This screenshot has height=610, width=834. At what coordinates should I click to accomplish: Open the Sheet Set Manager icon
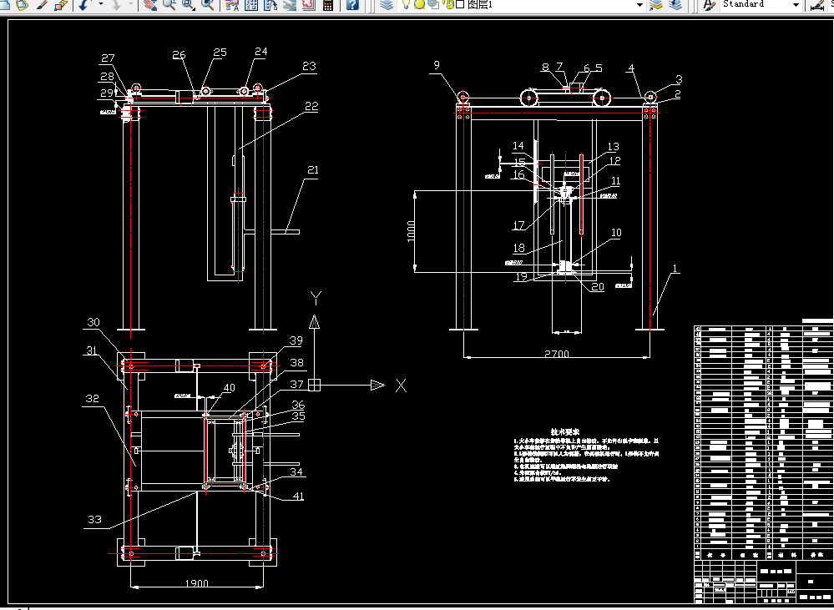290,5
